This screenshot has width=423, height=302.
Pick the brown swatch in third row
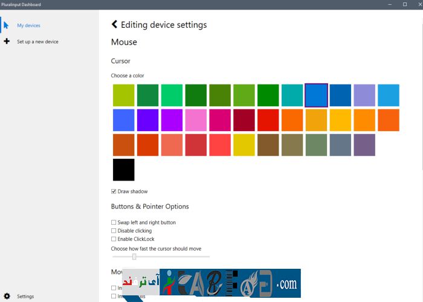(268, 145)
